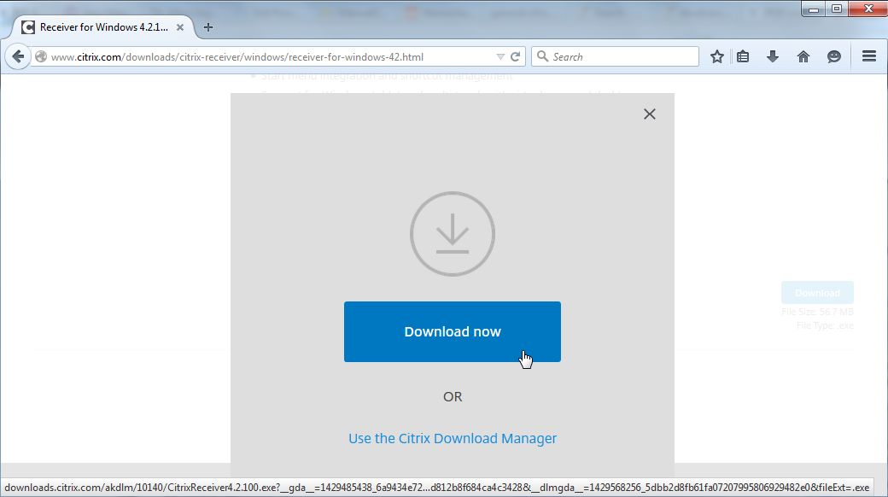
Task: Click the globe site identity icon
Action: [x=41, y=57]
